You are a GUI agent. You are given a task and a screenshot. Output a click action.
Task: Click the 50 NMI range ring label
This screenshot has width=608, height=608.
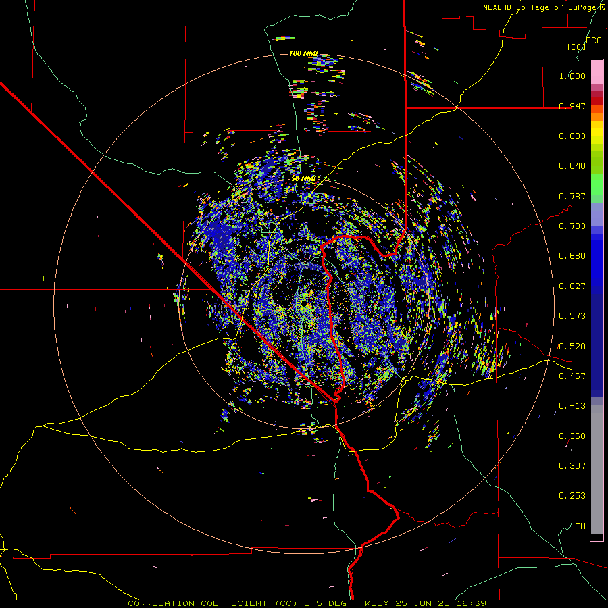[x=303, y=179]
